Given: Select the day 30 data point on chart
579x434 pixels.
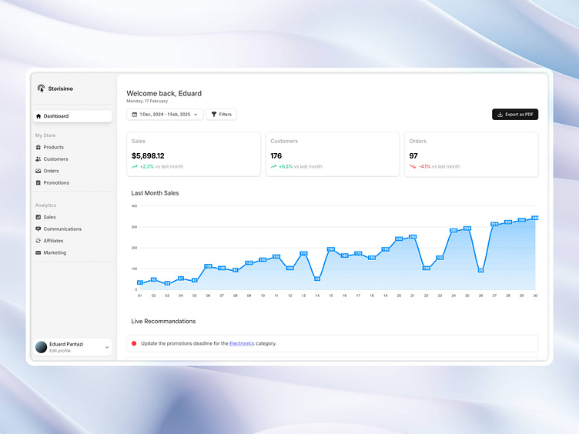Looking at the screenshot, I should click(x=534, y=219).
